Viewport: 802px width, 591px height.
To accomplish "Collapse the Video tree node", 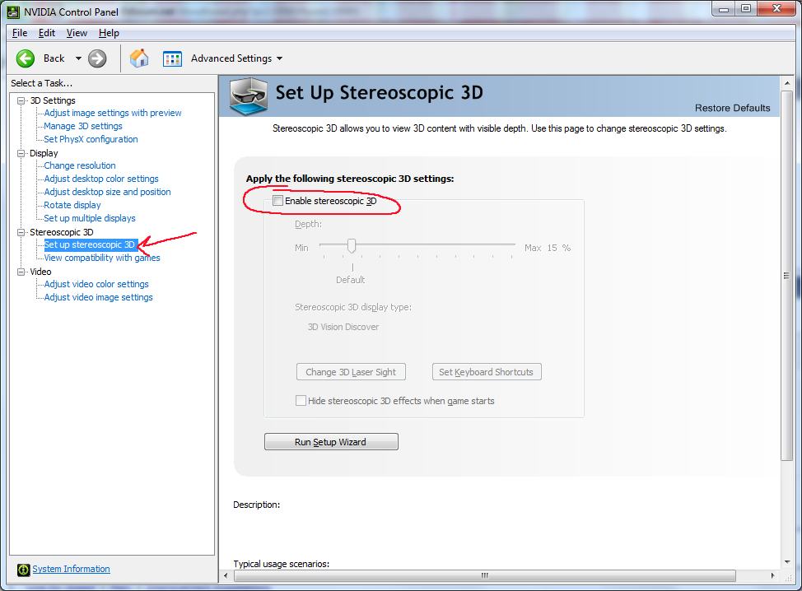I will tap(21, 272).
